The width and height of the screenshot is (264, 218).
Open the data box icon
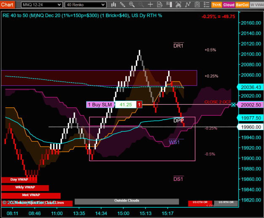coord(160,5)
